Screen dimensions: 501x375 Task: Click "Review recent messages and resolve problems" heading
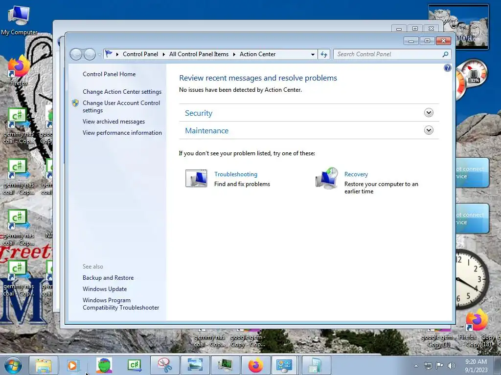258,78
